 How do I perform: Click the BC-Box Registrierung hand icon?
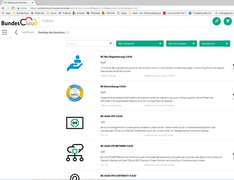point(75,63)
